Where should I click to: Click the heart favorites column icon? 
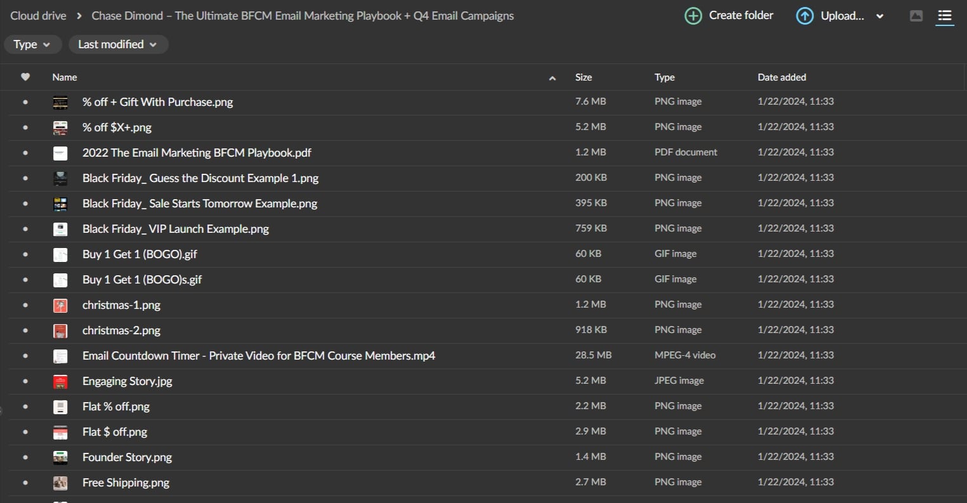[25, 77]
